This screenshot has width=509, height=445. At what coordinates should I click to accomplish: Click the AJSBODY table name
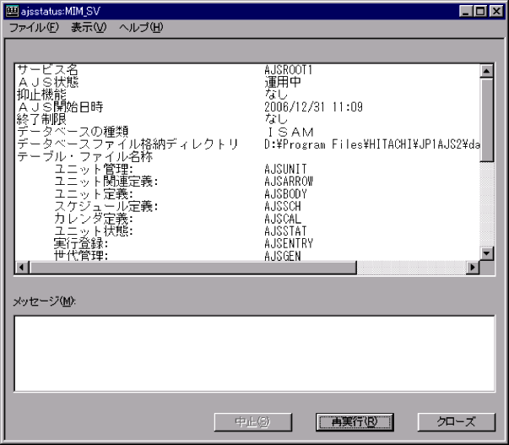pos(285,194)
